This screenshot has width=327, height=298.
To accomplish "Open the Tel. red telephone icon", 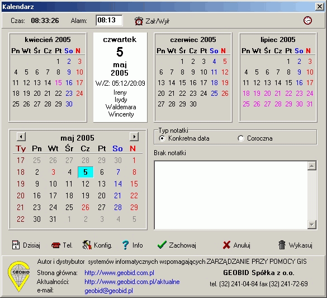I will [x=56, y=245].
